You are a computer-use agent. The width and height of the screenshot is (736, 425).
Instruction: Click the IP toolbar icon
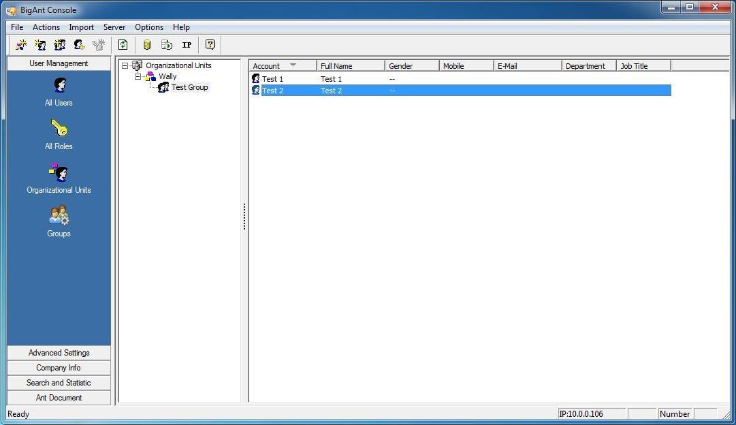[x=187, y=45]
